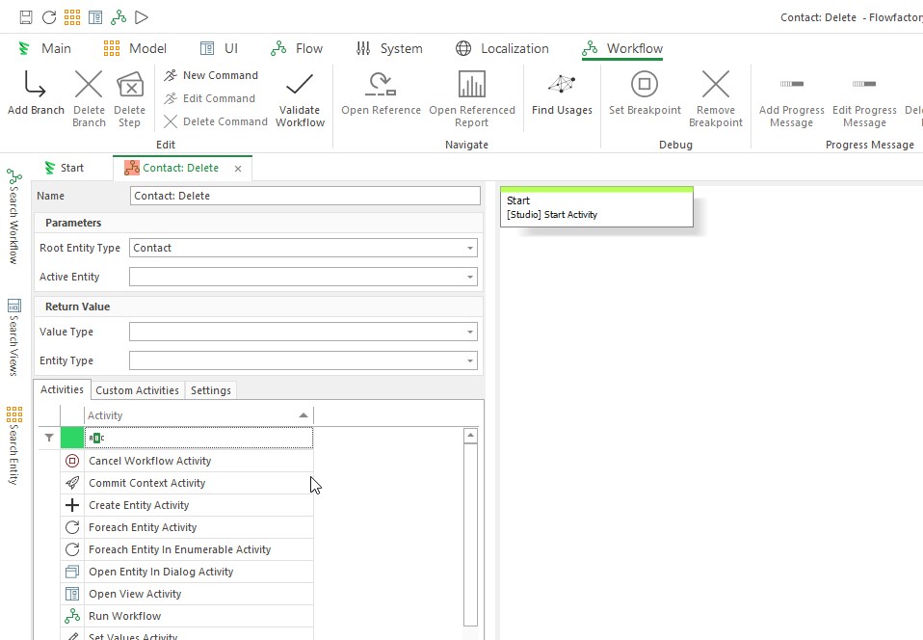923x640 pixels.
Task: Select the Workflow ribbon tab
Action: click(622, 48)
